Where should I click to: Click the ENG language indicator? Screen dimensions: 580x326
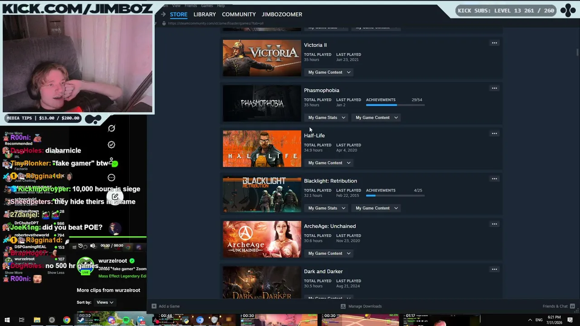(x=539, y=320)
